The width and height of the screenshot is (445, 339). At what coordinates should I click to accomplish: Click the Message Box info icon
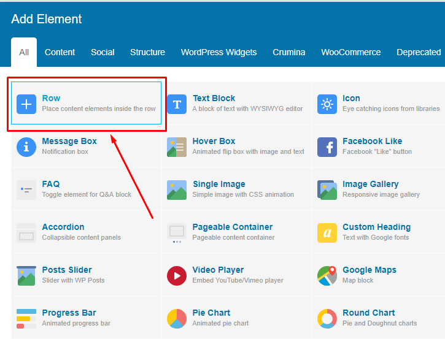[26, 147]
